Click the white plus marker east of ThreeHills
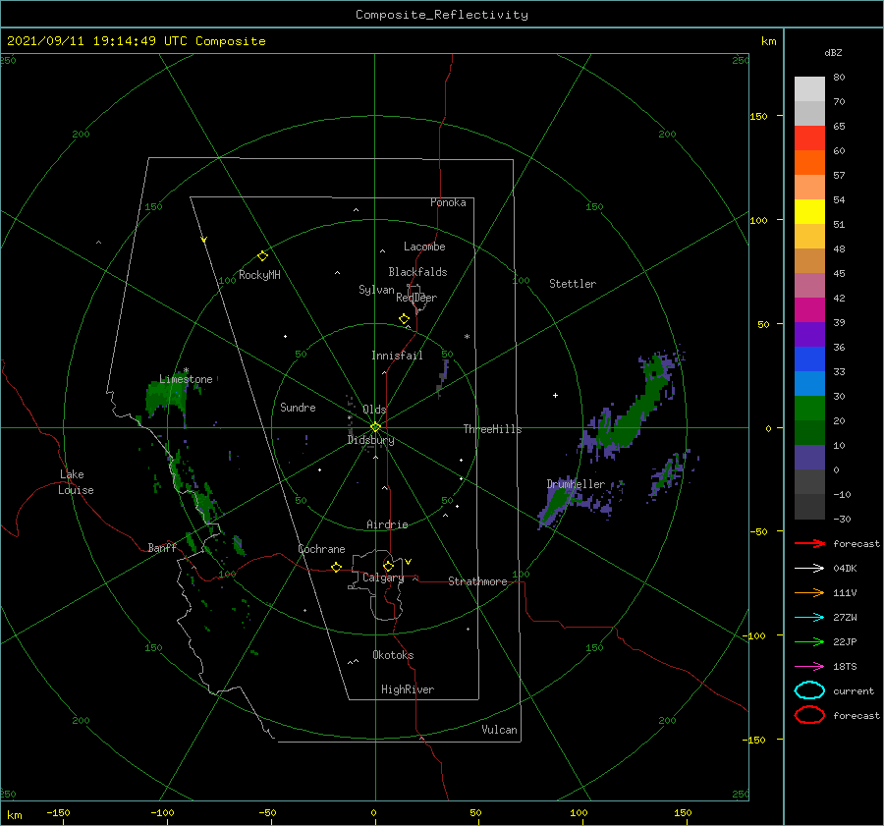 555,395
